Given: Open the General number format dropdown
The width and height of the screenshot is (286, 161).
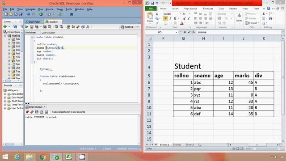Looking at the screenshot, I should pos(232,14).
